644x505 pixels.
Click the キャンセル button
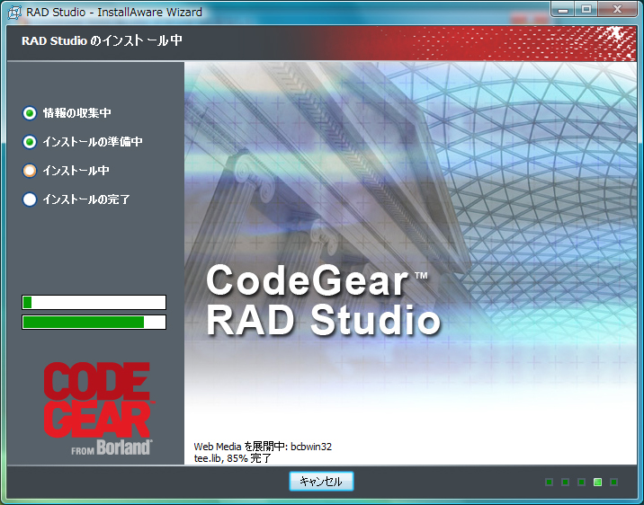click(x=321, y=482)
